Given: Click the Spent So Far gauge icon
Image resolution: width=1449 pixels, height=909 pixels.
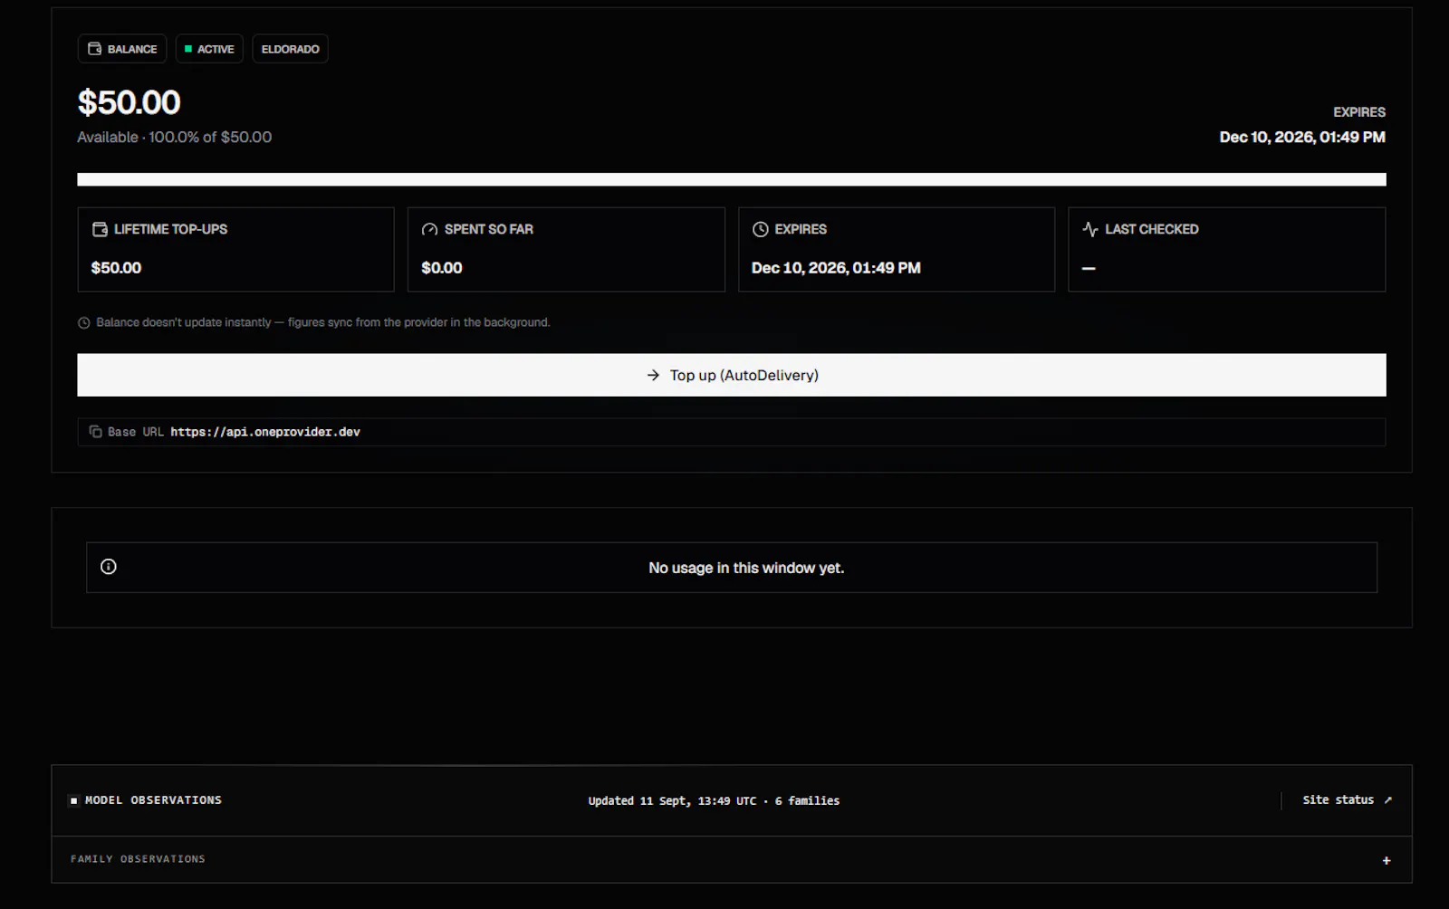Looking at the screenshot, I should (x=429, y=229).
